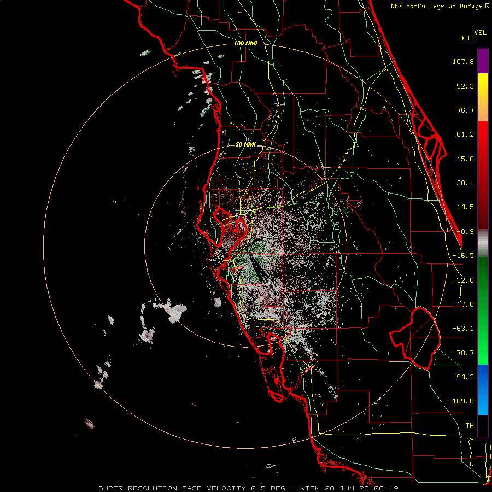
Task: Click the -78.7 velocity scale value
Action: [463, 353]
